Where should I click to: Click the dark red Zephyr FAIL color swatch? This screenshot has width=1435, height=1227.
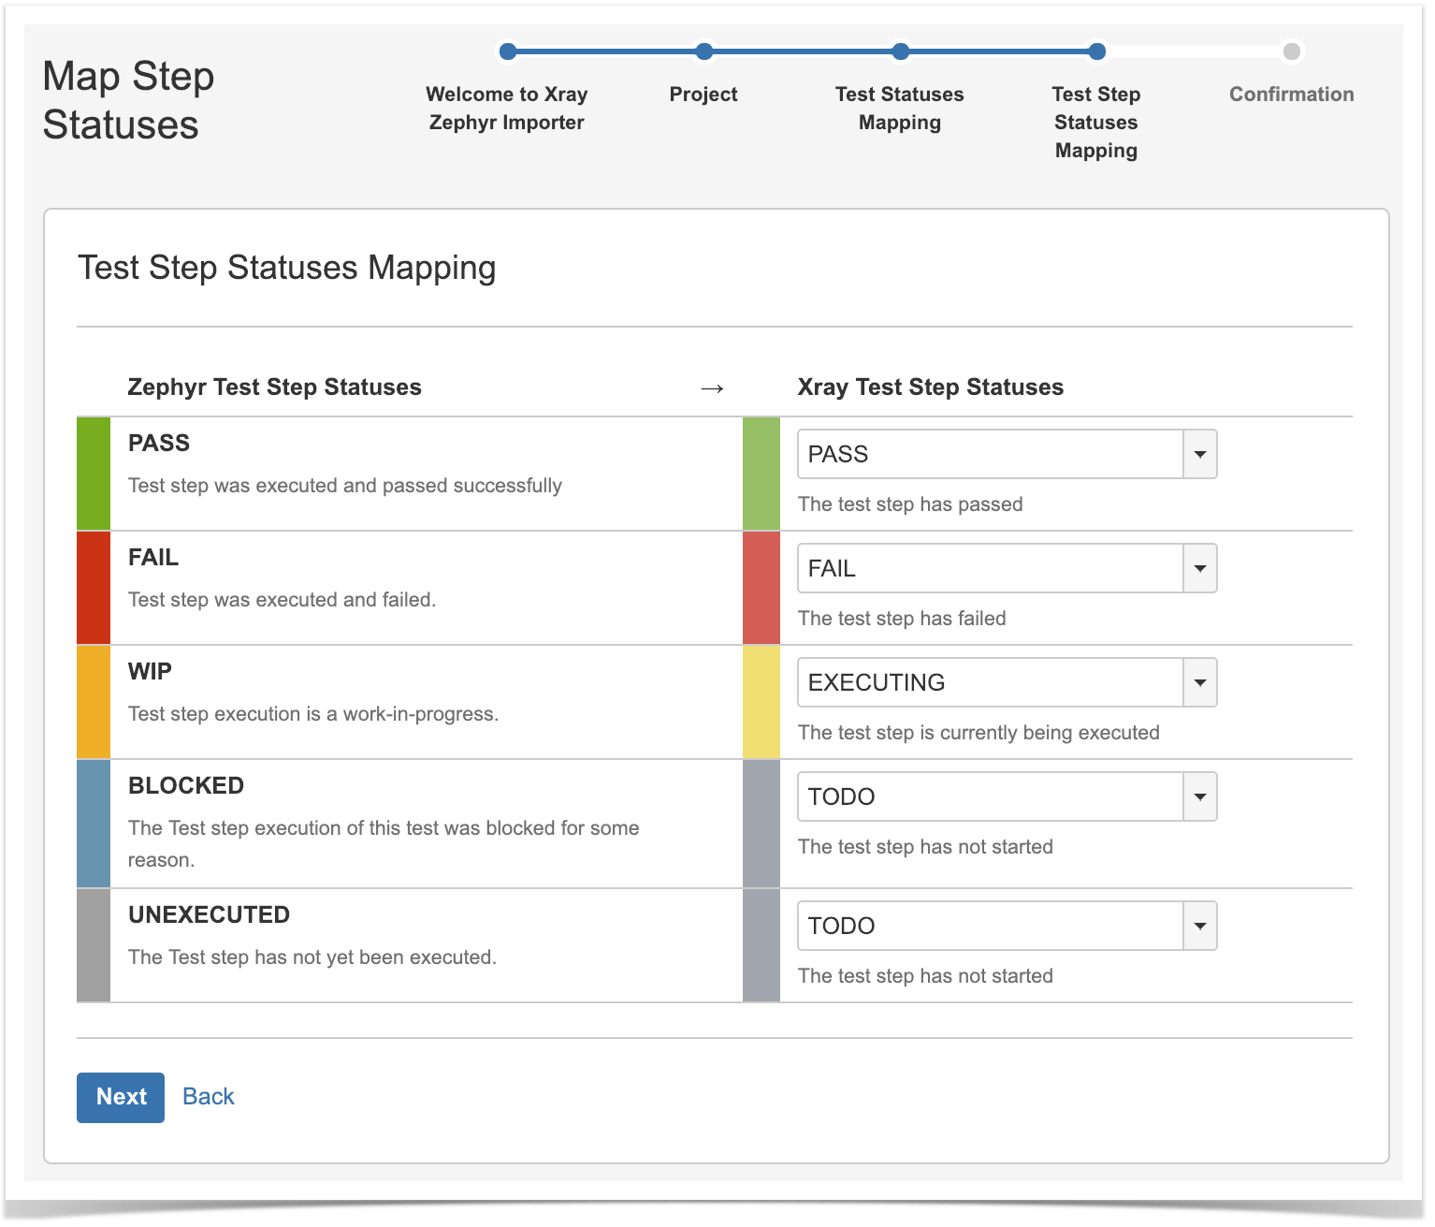coord(94,588)
